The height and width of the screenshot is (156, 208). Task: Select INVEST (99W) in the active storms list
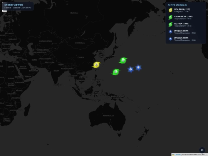[186, 39]
